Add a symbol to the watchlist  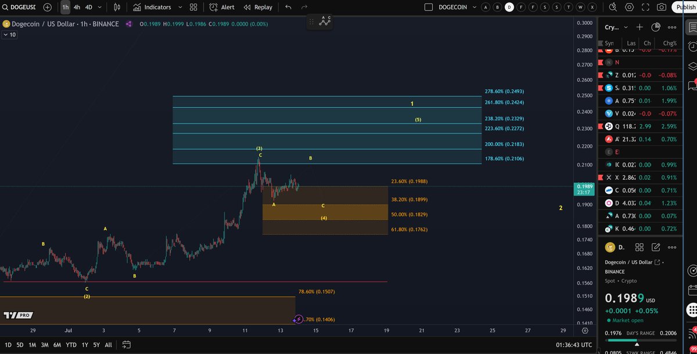point(639,27)
